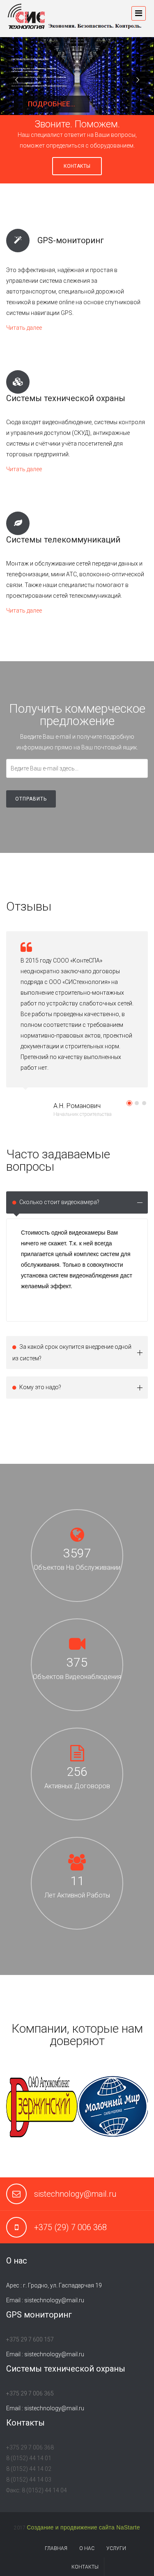Select the third testimonial slider dot
Viewport: 154px width, 2576px height.
click(144, 1103)
